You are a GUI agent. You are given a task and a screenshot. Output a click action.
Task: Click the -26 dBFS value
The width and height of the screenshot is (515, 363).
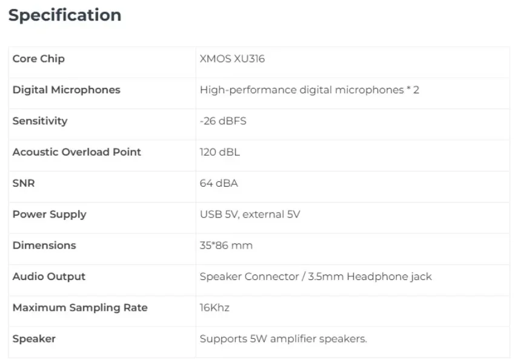point(223,121)
